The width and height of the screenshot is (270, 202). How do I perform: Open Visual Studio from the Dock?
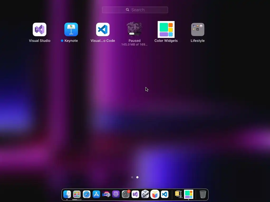pos(135,194)
